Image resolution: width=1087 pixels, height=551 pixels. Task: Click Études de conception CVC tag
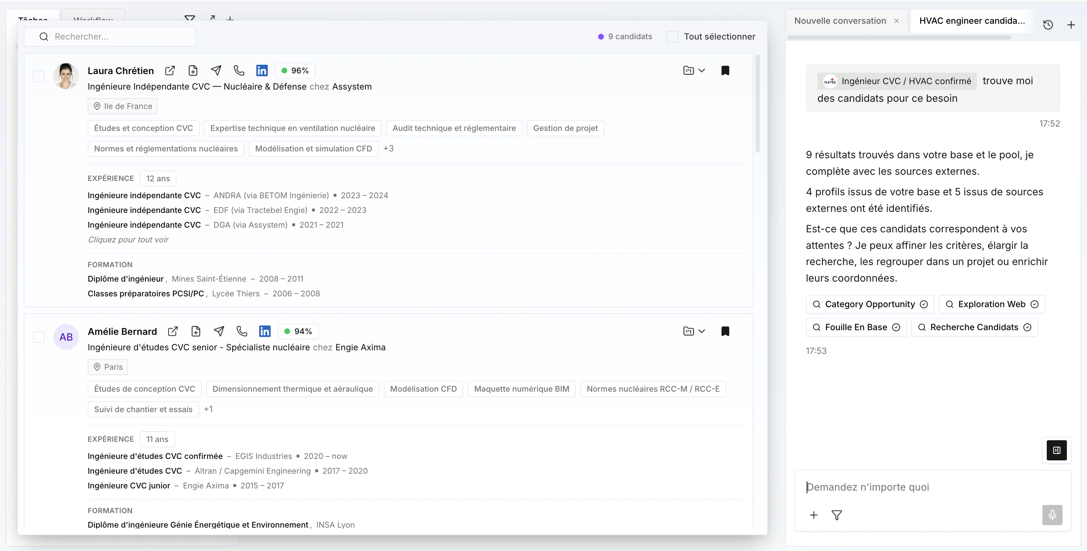tap(145, 389)
